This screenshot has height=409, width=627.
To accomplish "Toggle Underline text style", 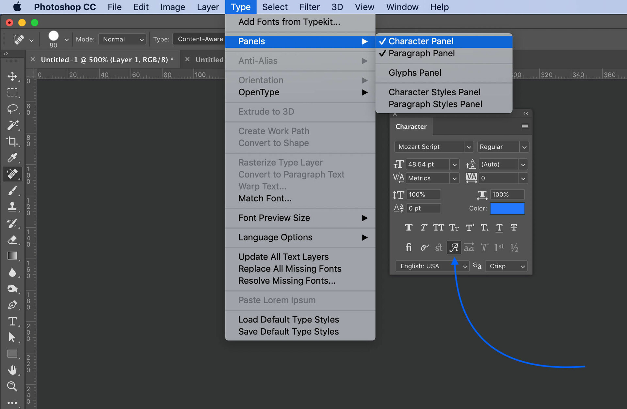I will click(x=499, y=228).
